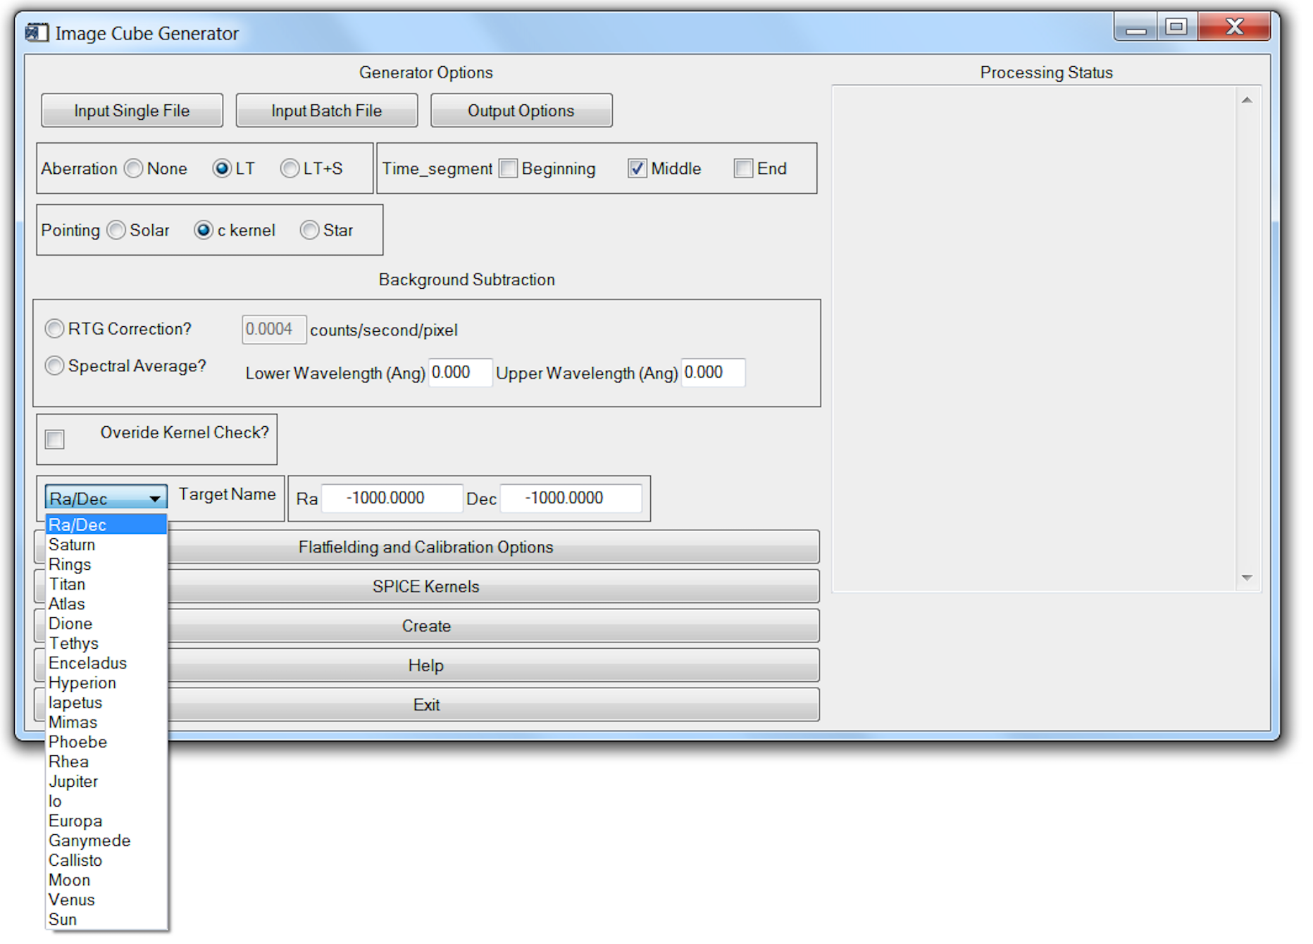This screenshot has width=1313, height=944.
Task: Uncheck the Middle time segment checkbox
Action: 637,168
